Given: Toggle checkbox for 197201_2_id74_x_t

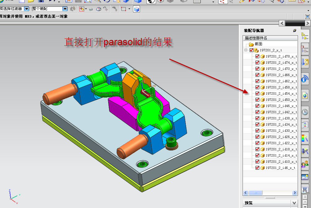Looking at the screenshot, I should click(257, 63).
